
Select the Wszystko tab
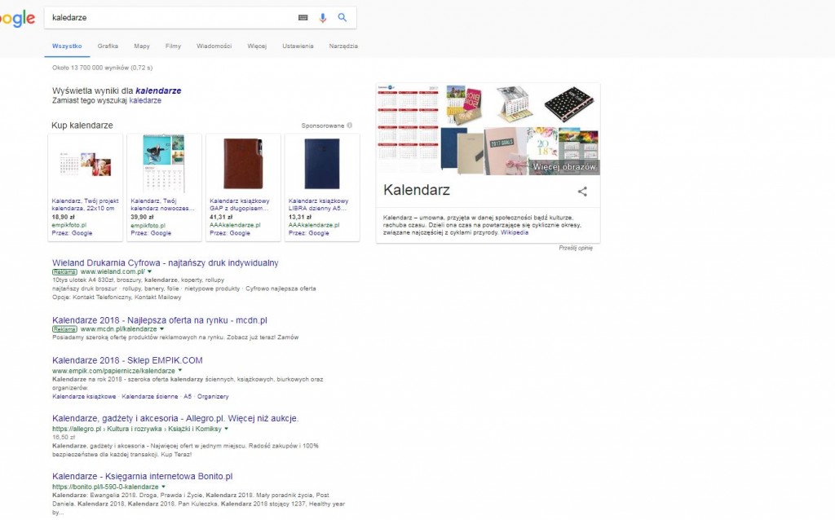[67, 46]
